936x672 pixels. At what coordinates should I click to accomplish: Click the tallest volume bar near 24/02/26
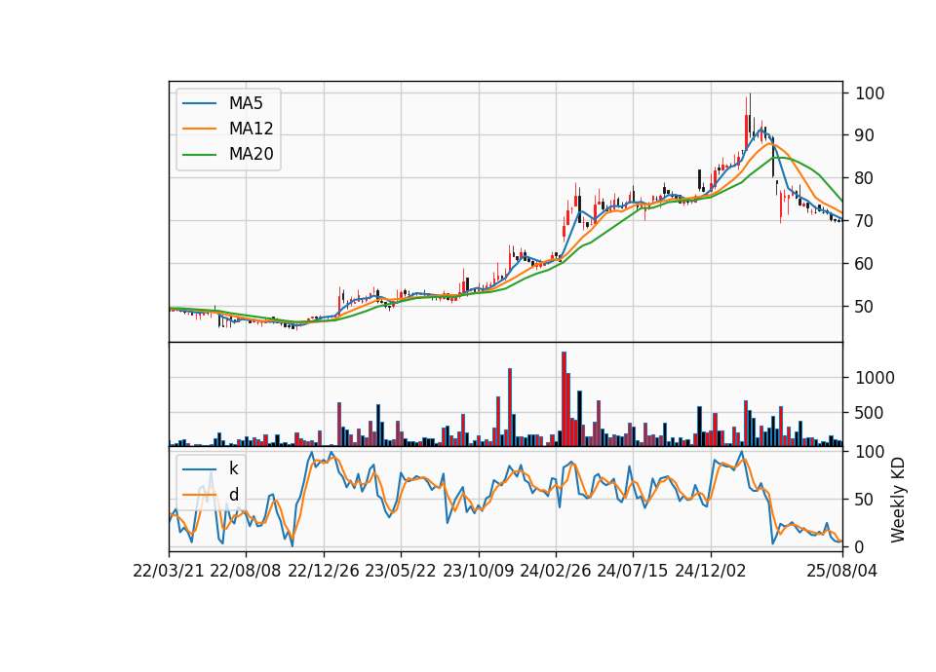point(565,399)
